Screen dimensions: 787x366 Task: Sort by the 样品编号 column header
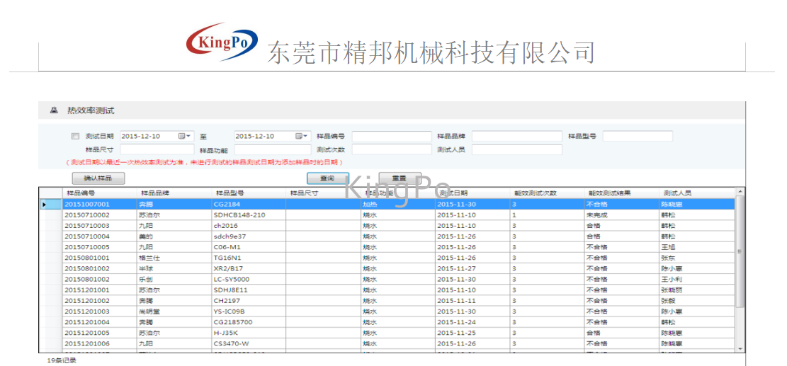pyautogui.click(x=99, y=193)
